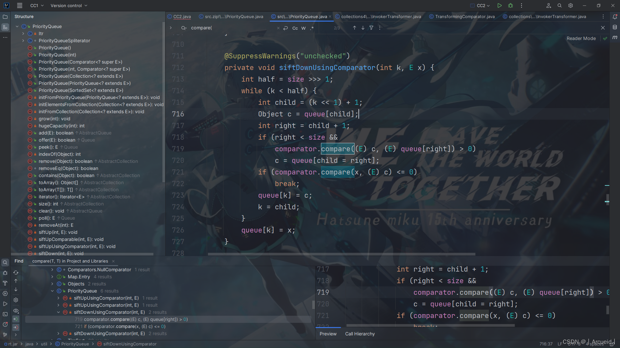Toggle Match Case (Cc) in search
This screenshot has height=348, width=620.
295,28
